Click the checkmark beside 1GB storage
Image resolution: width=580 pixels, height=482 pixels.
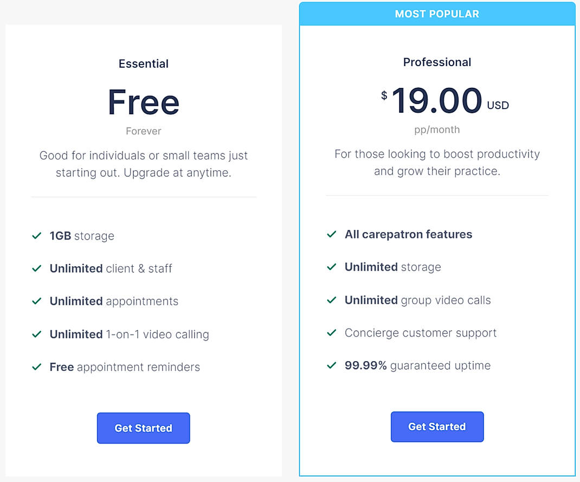click(36, 236)
